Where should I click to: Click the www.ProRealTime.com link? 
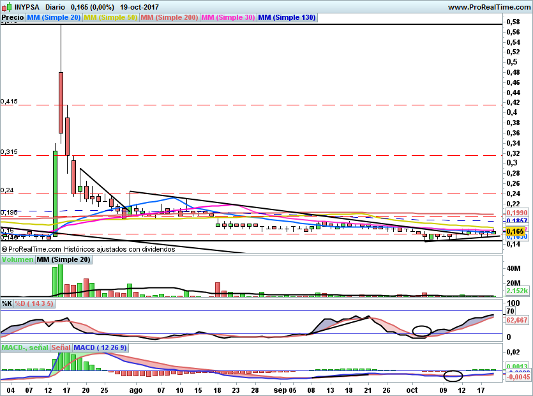tap(489, 7)
